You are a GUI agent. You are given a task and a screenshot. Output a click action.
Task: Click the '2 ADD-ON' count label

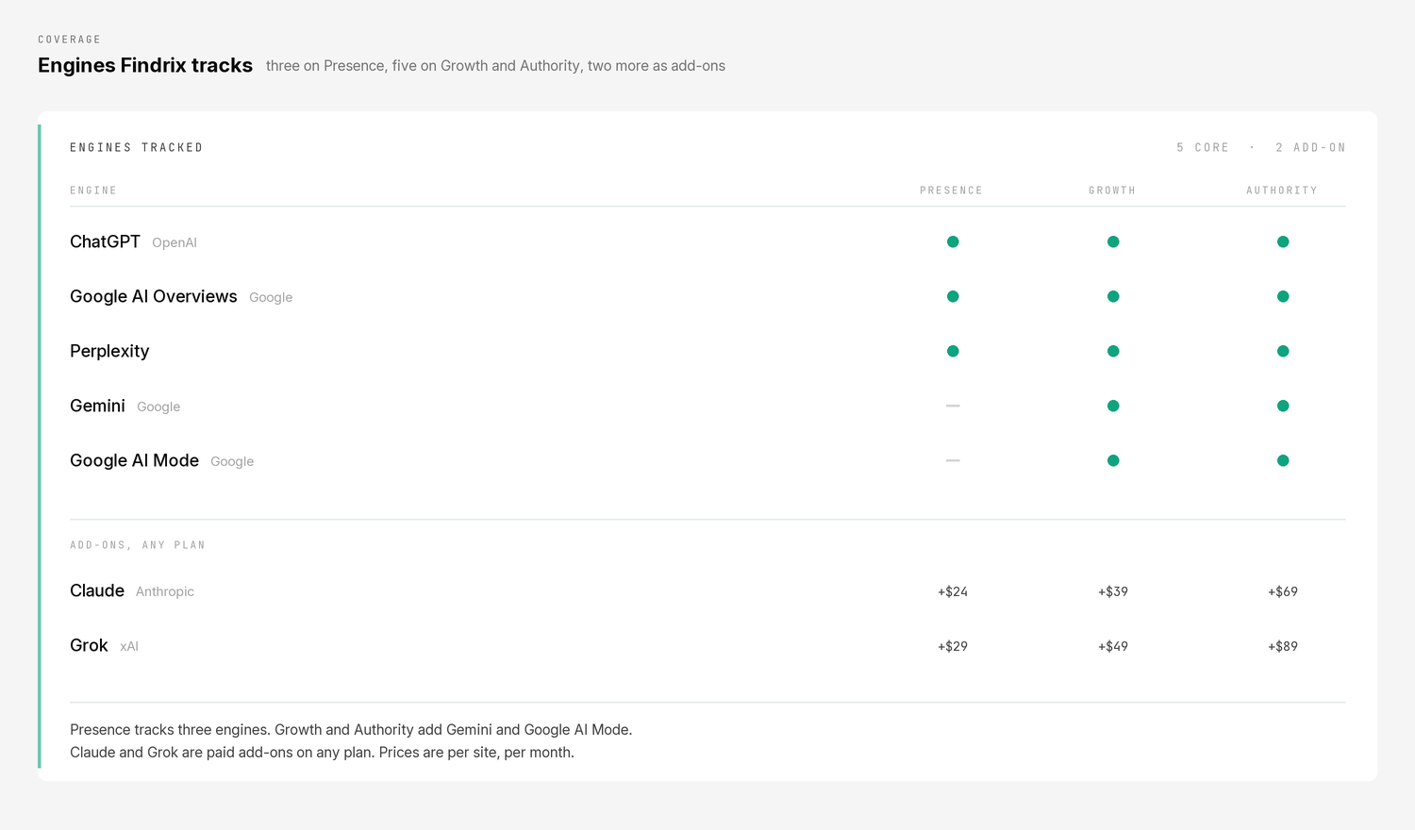point(1310,147)
